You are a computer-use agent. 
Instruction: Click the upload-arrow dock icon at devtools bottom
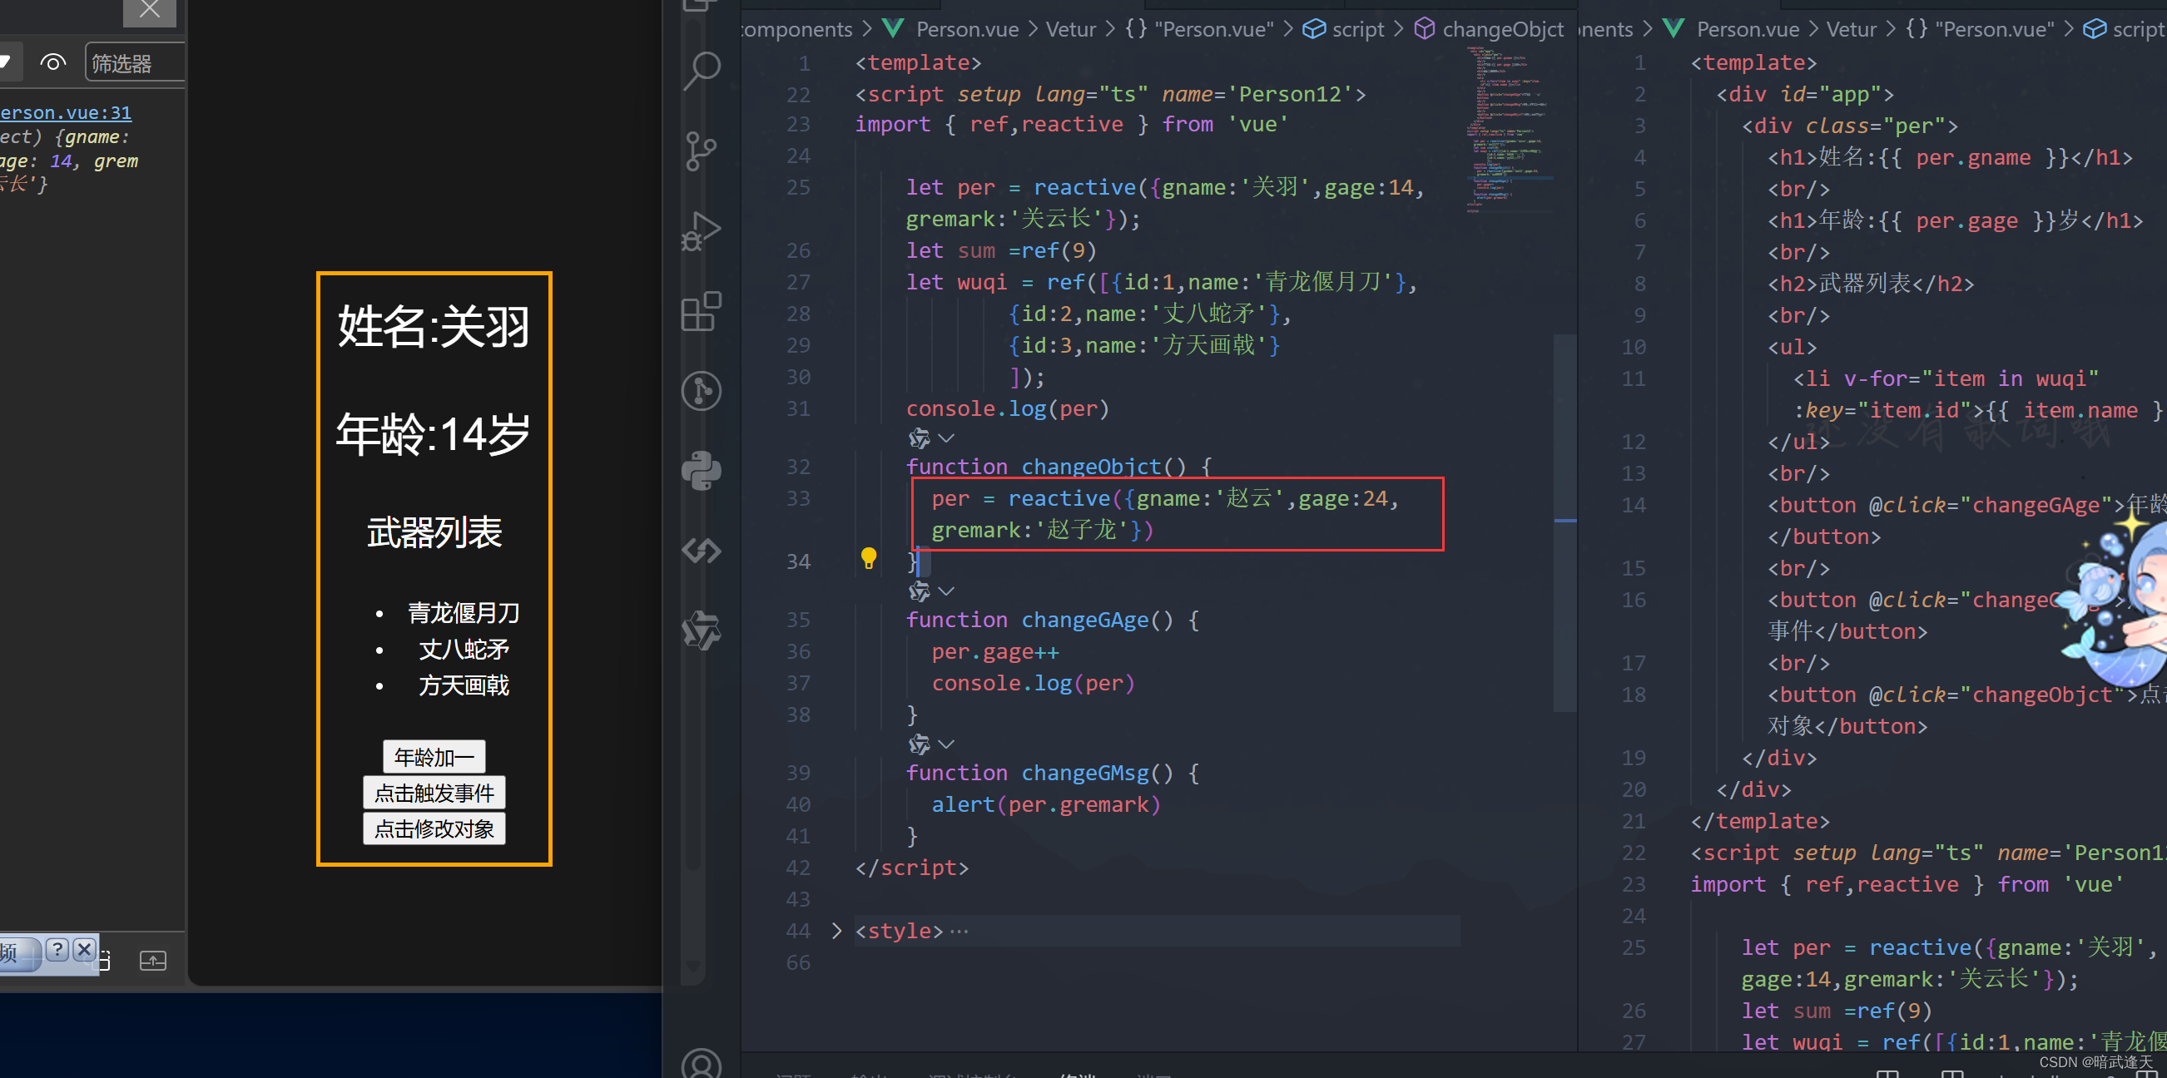point(153,960)
